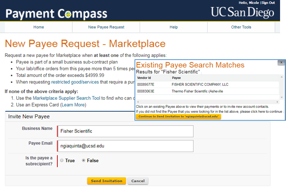Click the Cancel button
The width and height of the screenshot is (286, 191).
tap(138, 181)
